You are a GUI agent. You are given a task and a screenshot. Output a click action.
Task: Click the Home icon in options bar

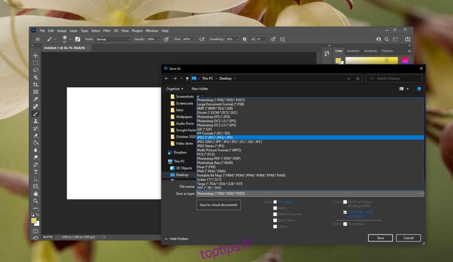tap(38, 39)
